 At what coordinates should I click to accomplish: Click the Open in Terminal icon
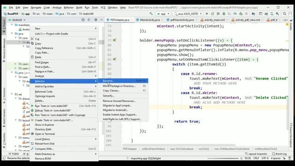(x=32, y=134)
